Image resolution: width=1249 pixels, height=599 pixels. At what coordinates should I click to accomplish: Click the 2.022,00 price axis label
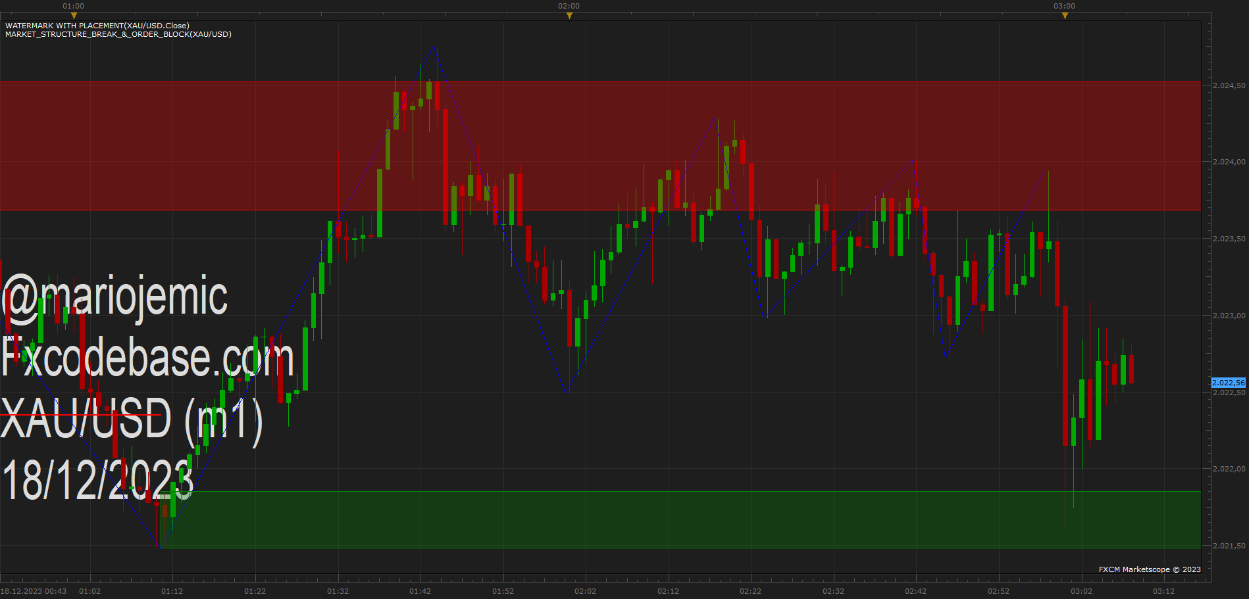1229,469
